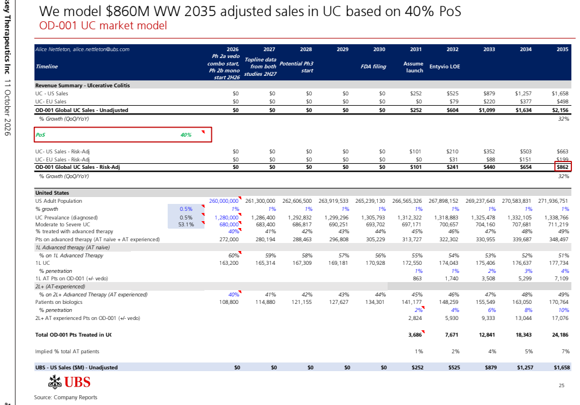Select 'OD-001 Global UC Sales - Unadjusted' row label
The width and height of the screenshot is (580, 405).
click(82, 110)
